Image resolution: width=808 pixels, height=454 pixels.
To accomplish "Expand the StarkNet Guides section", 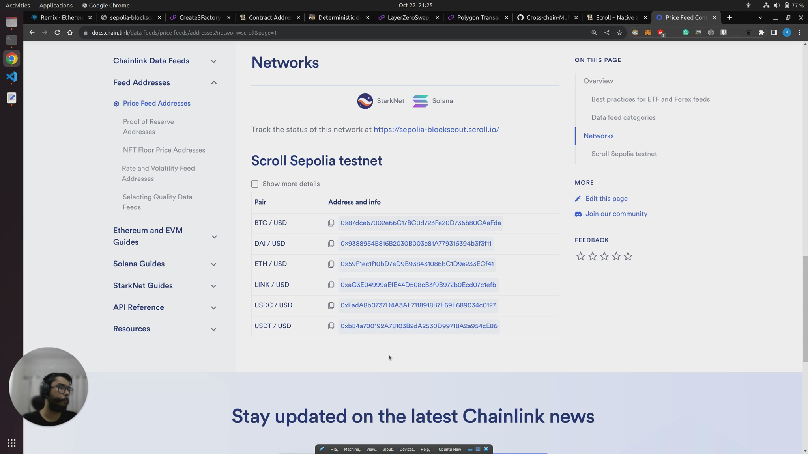I will (213, 286).
